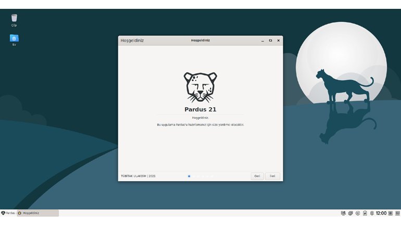Open the clock showing 12:00
401x226 pixels.
pos(381,213)
